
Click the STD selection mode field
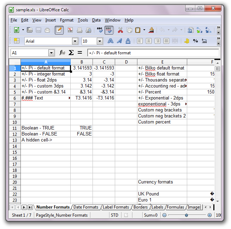pyautogui.click(x=114, y=215)
